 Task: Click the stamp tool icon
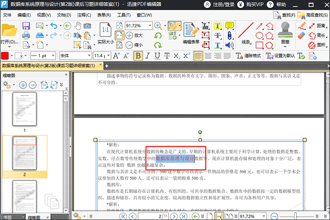pyautogui.click(x=285, y=29)
